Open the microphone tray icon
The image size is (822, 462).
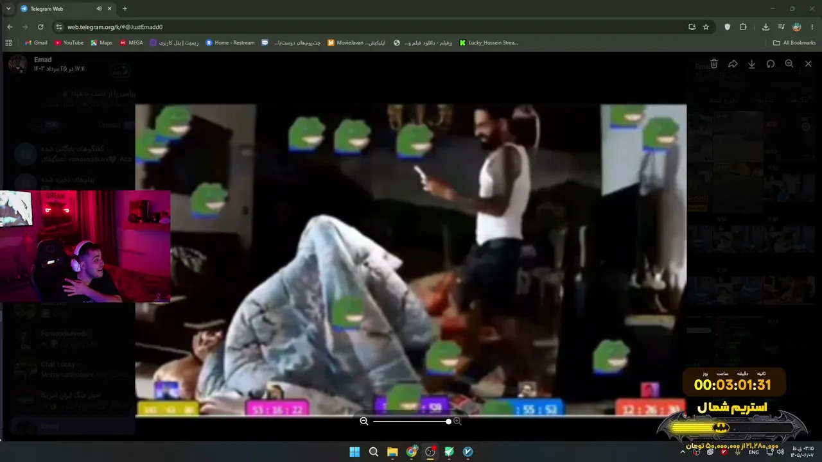pos(738,452)
